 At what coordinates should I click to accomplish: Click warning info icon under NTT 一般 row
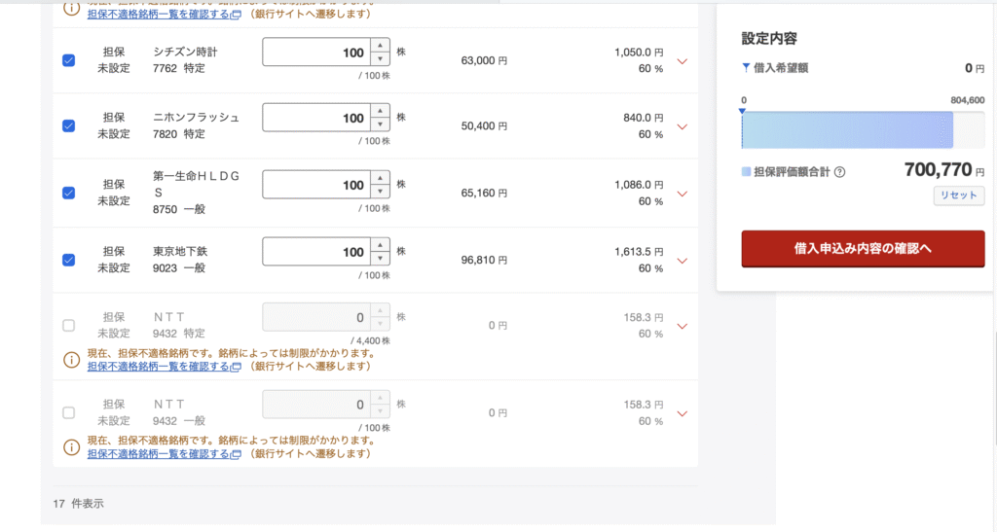(x=71, y=446)
